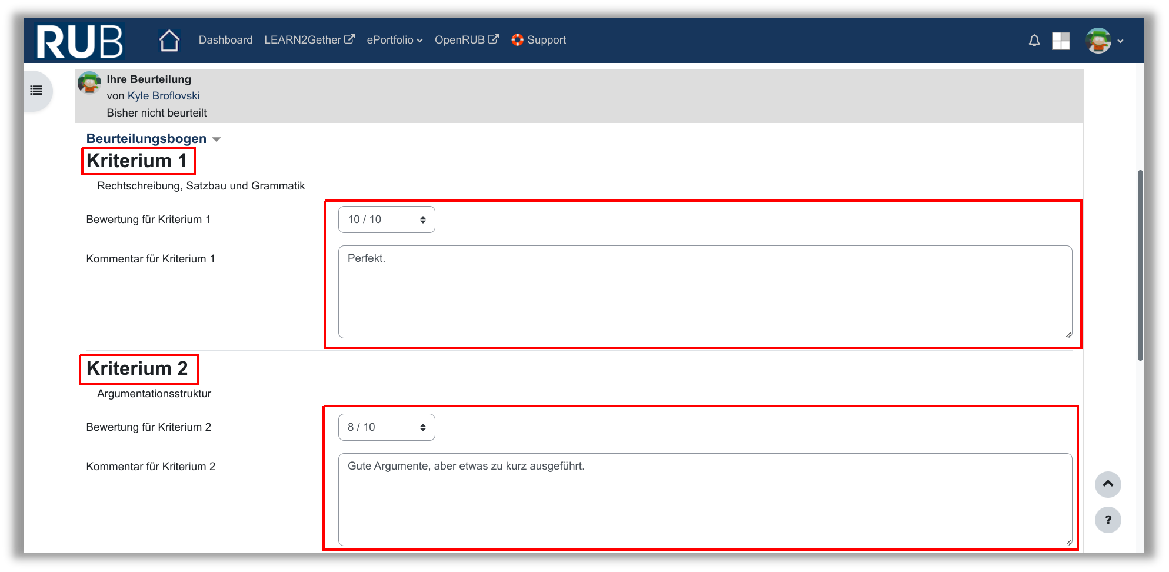Open the sidebar drawer list icon
The width and height of the screenshot is (1169, 572).
click(x=36, y=91)
